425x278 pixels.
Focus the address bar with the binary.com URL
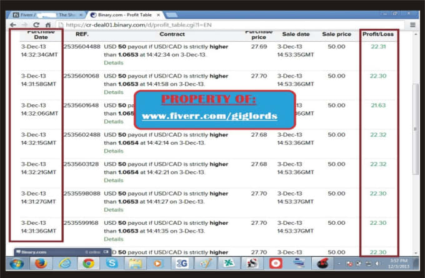point(231,25)
